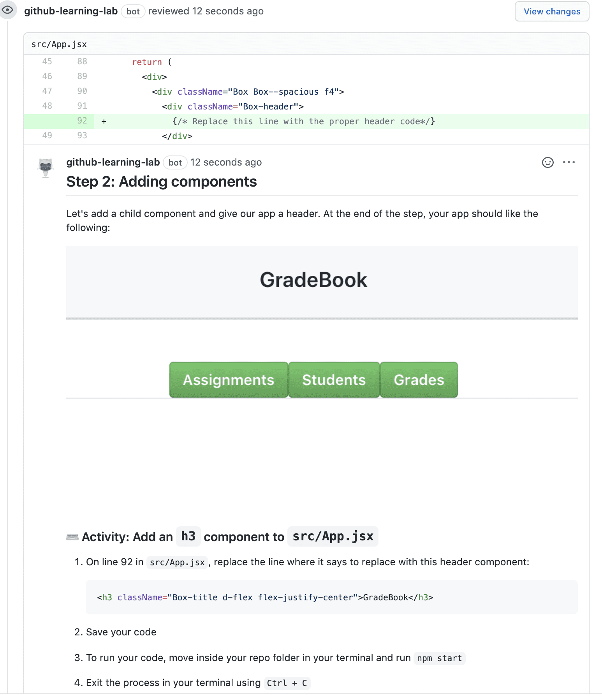Click the comment's 12 seconds ago timestamp
The width and height of the screenshot is (602, 695).
point(226,162)
